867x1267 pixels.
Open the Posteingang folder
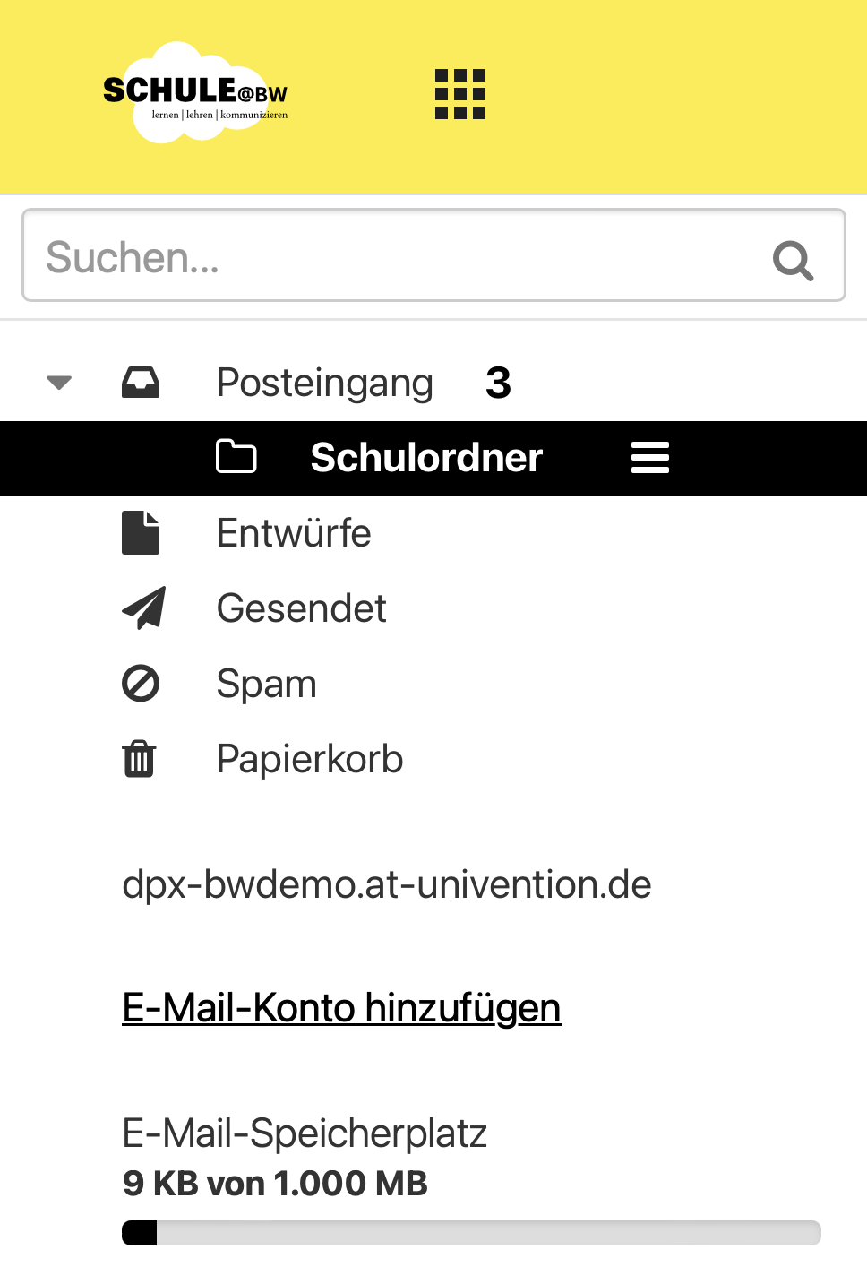(x=325, y=383)
